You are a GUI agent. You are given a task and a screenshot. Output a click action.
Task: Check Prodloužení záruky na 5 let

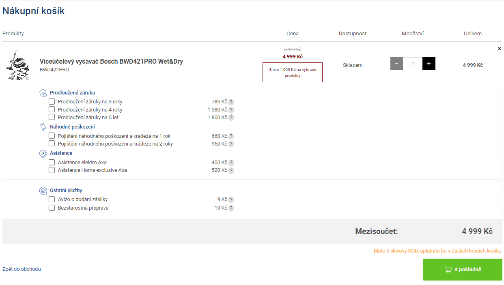(x=52, y=117)
